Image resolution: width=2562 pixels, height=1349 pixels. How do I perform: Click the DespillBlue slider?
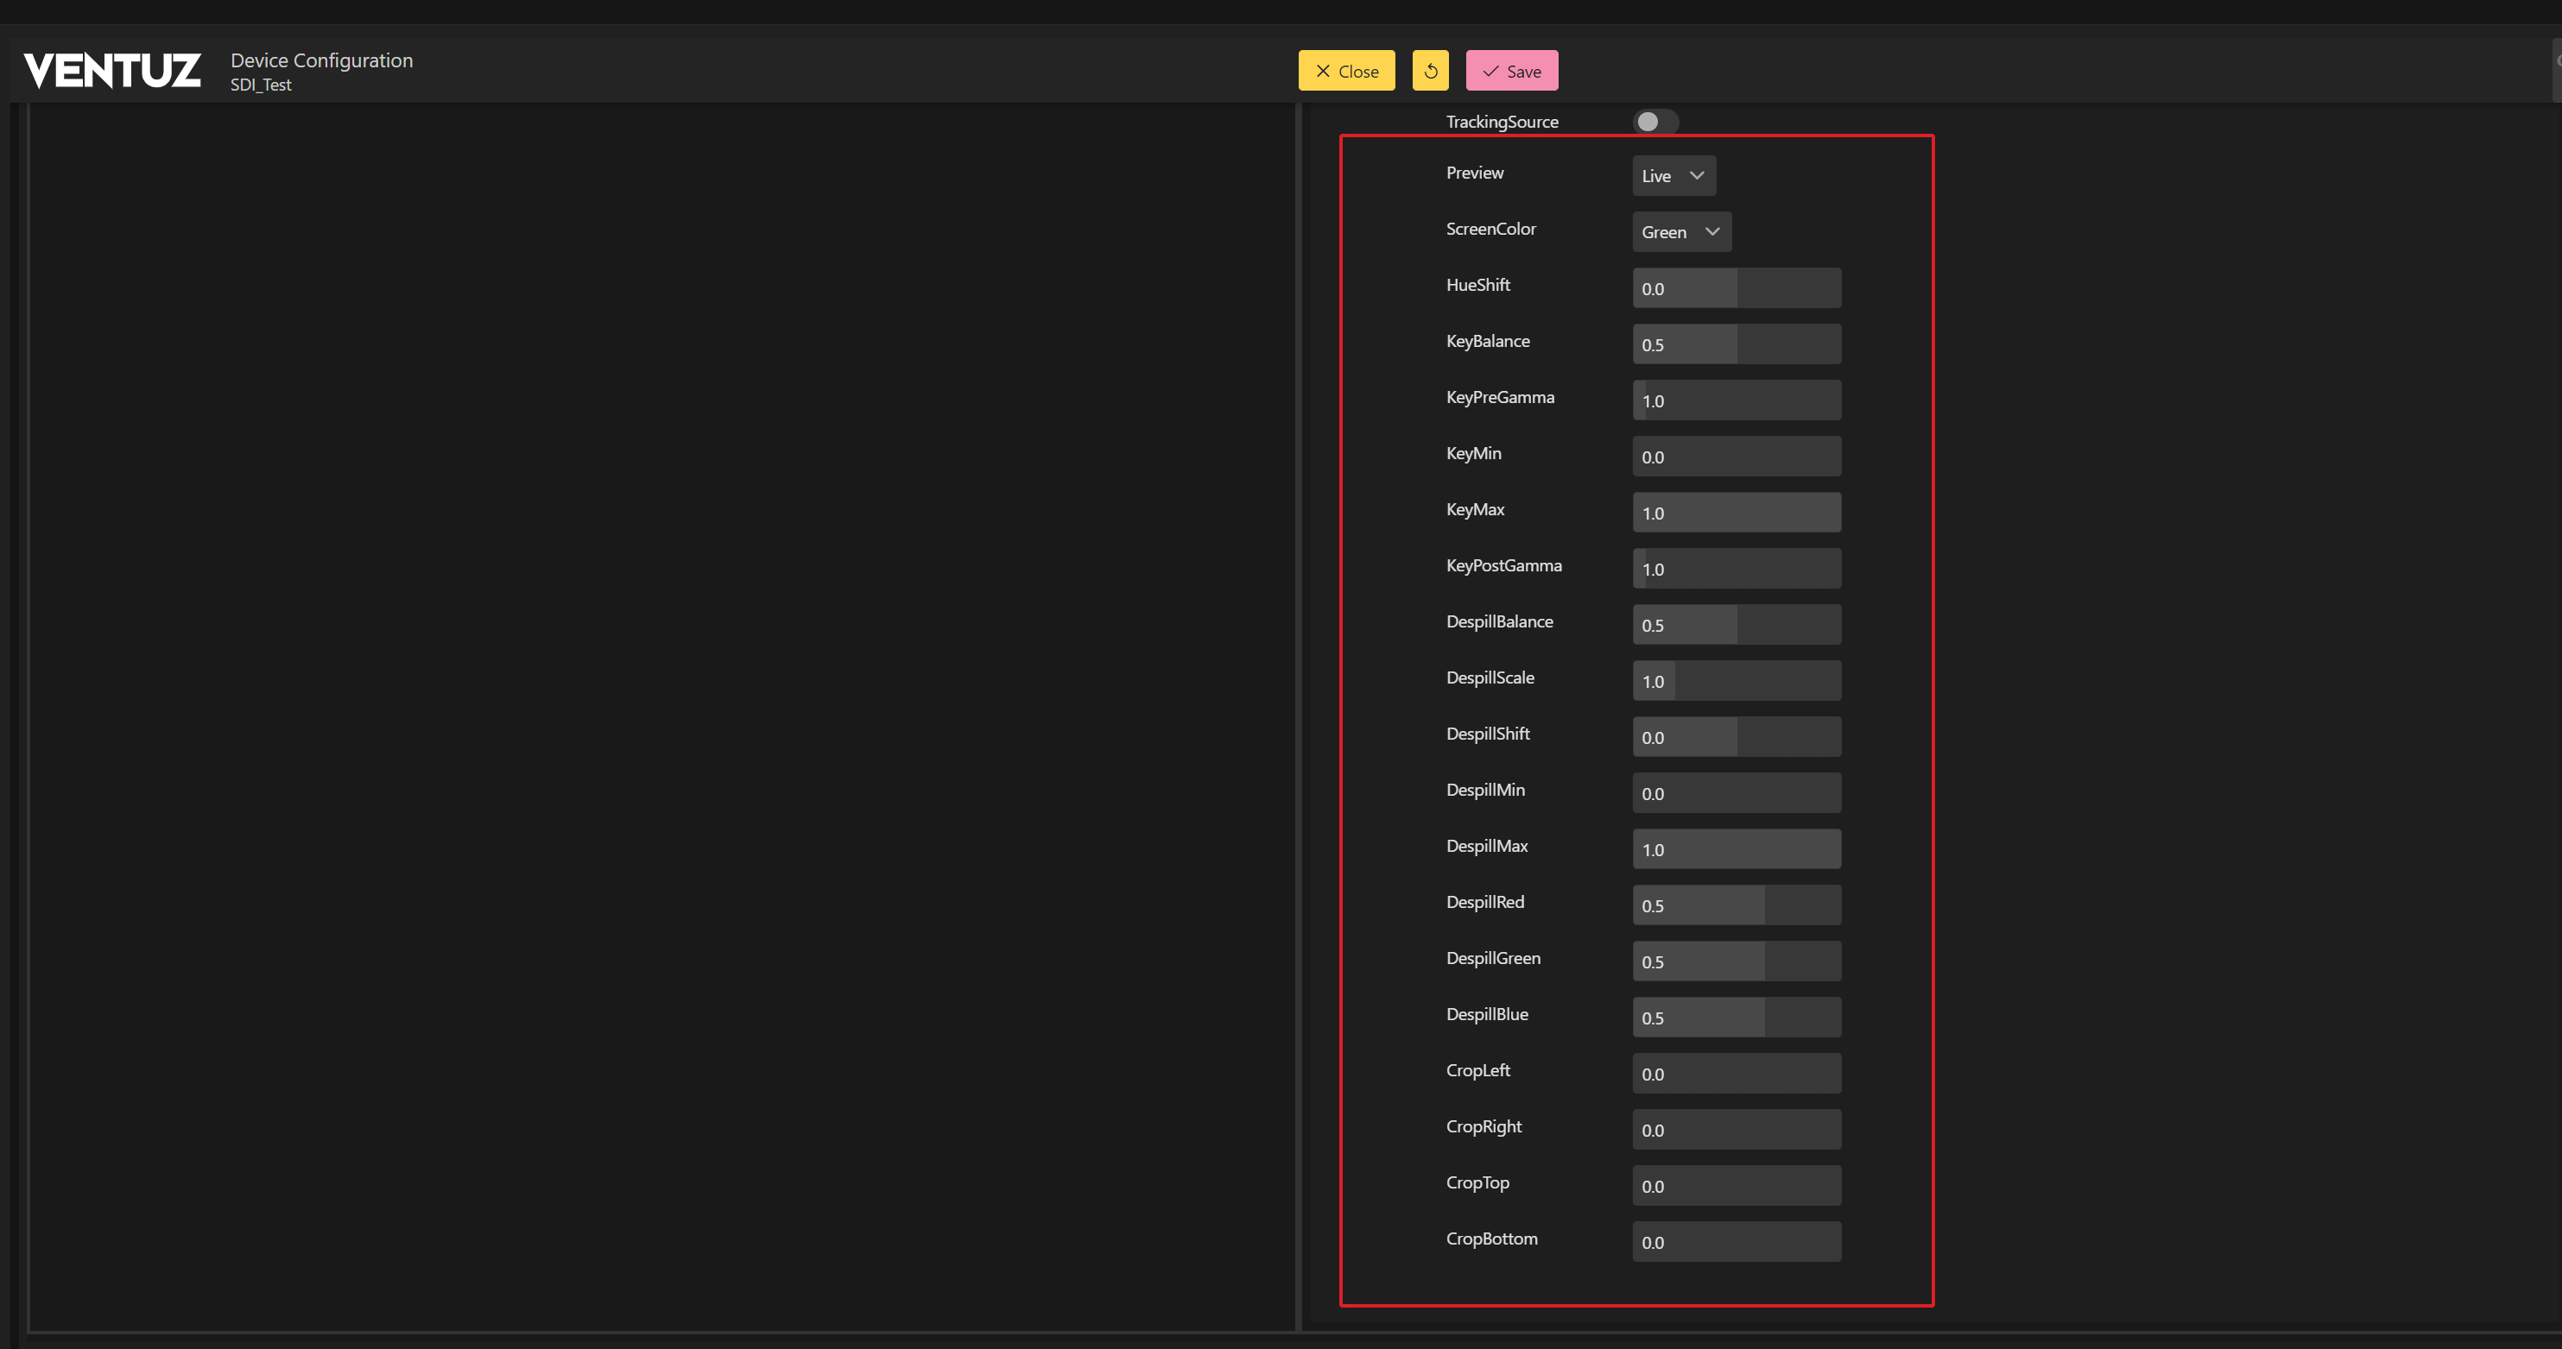(1736, 1018)
